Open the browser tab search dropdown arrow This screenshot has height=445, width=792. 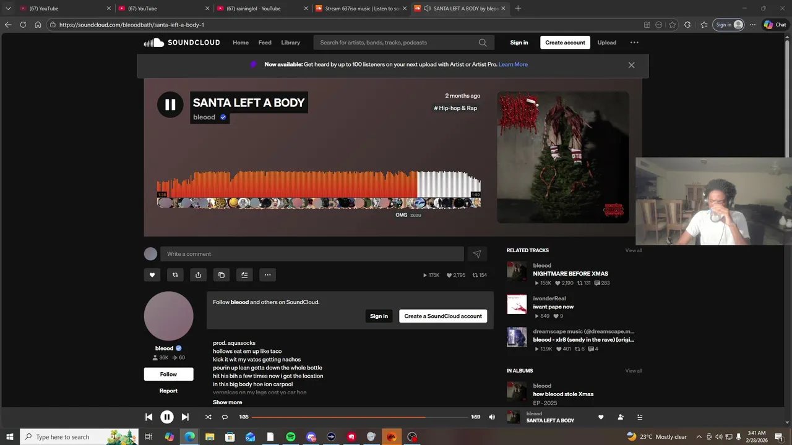[x=8, y=9]
